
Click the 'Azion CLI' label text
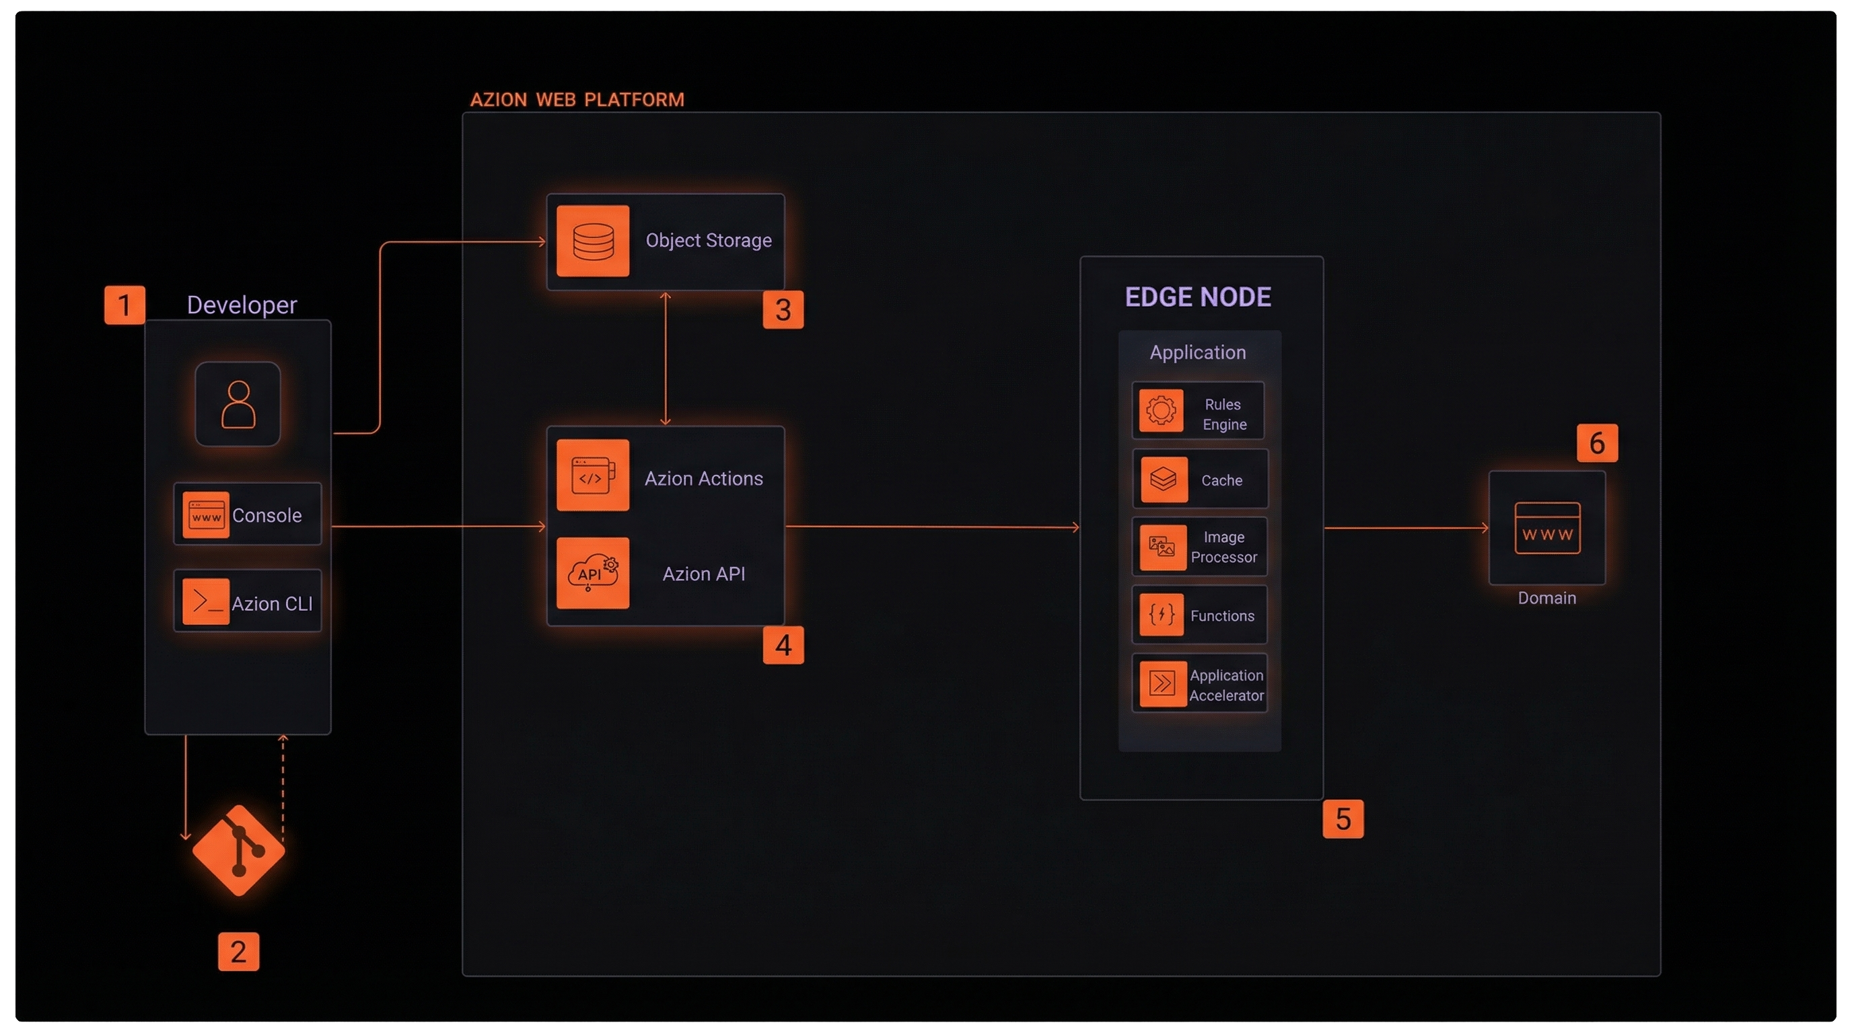click(273, 603)
